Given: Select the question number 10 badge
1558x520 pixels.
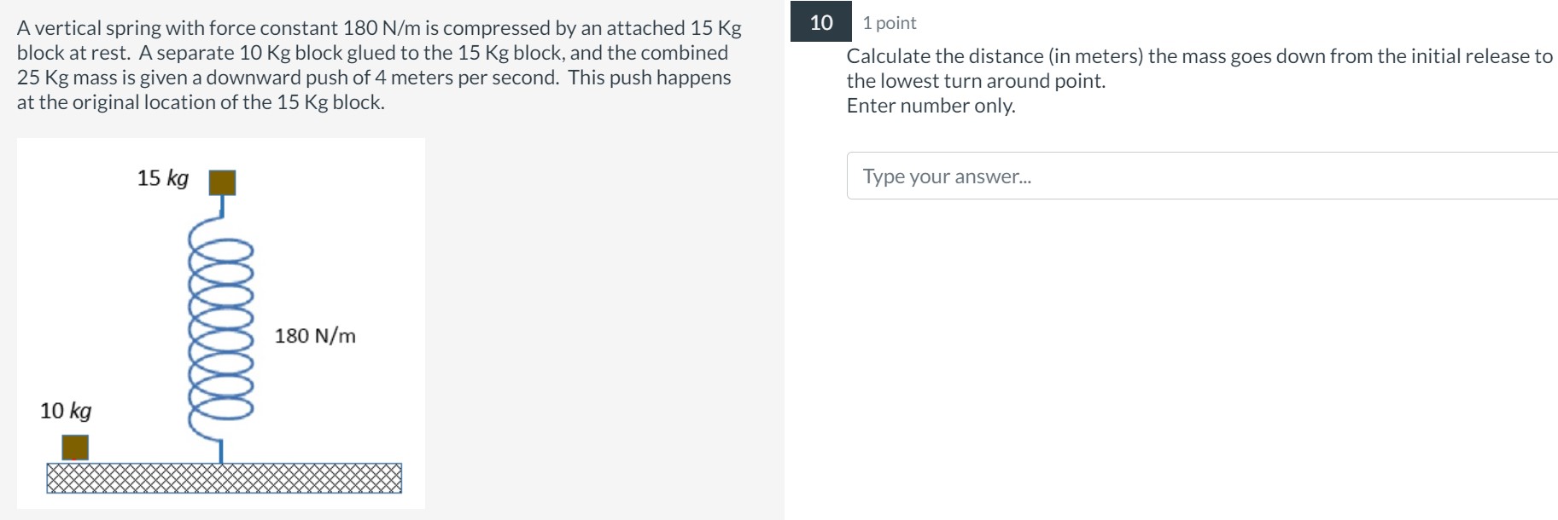Looking at the screenshot, I should coord(821,22).
